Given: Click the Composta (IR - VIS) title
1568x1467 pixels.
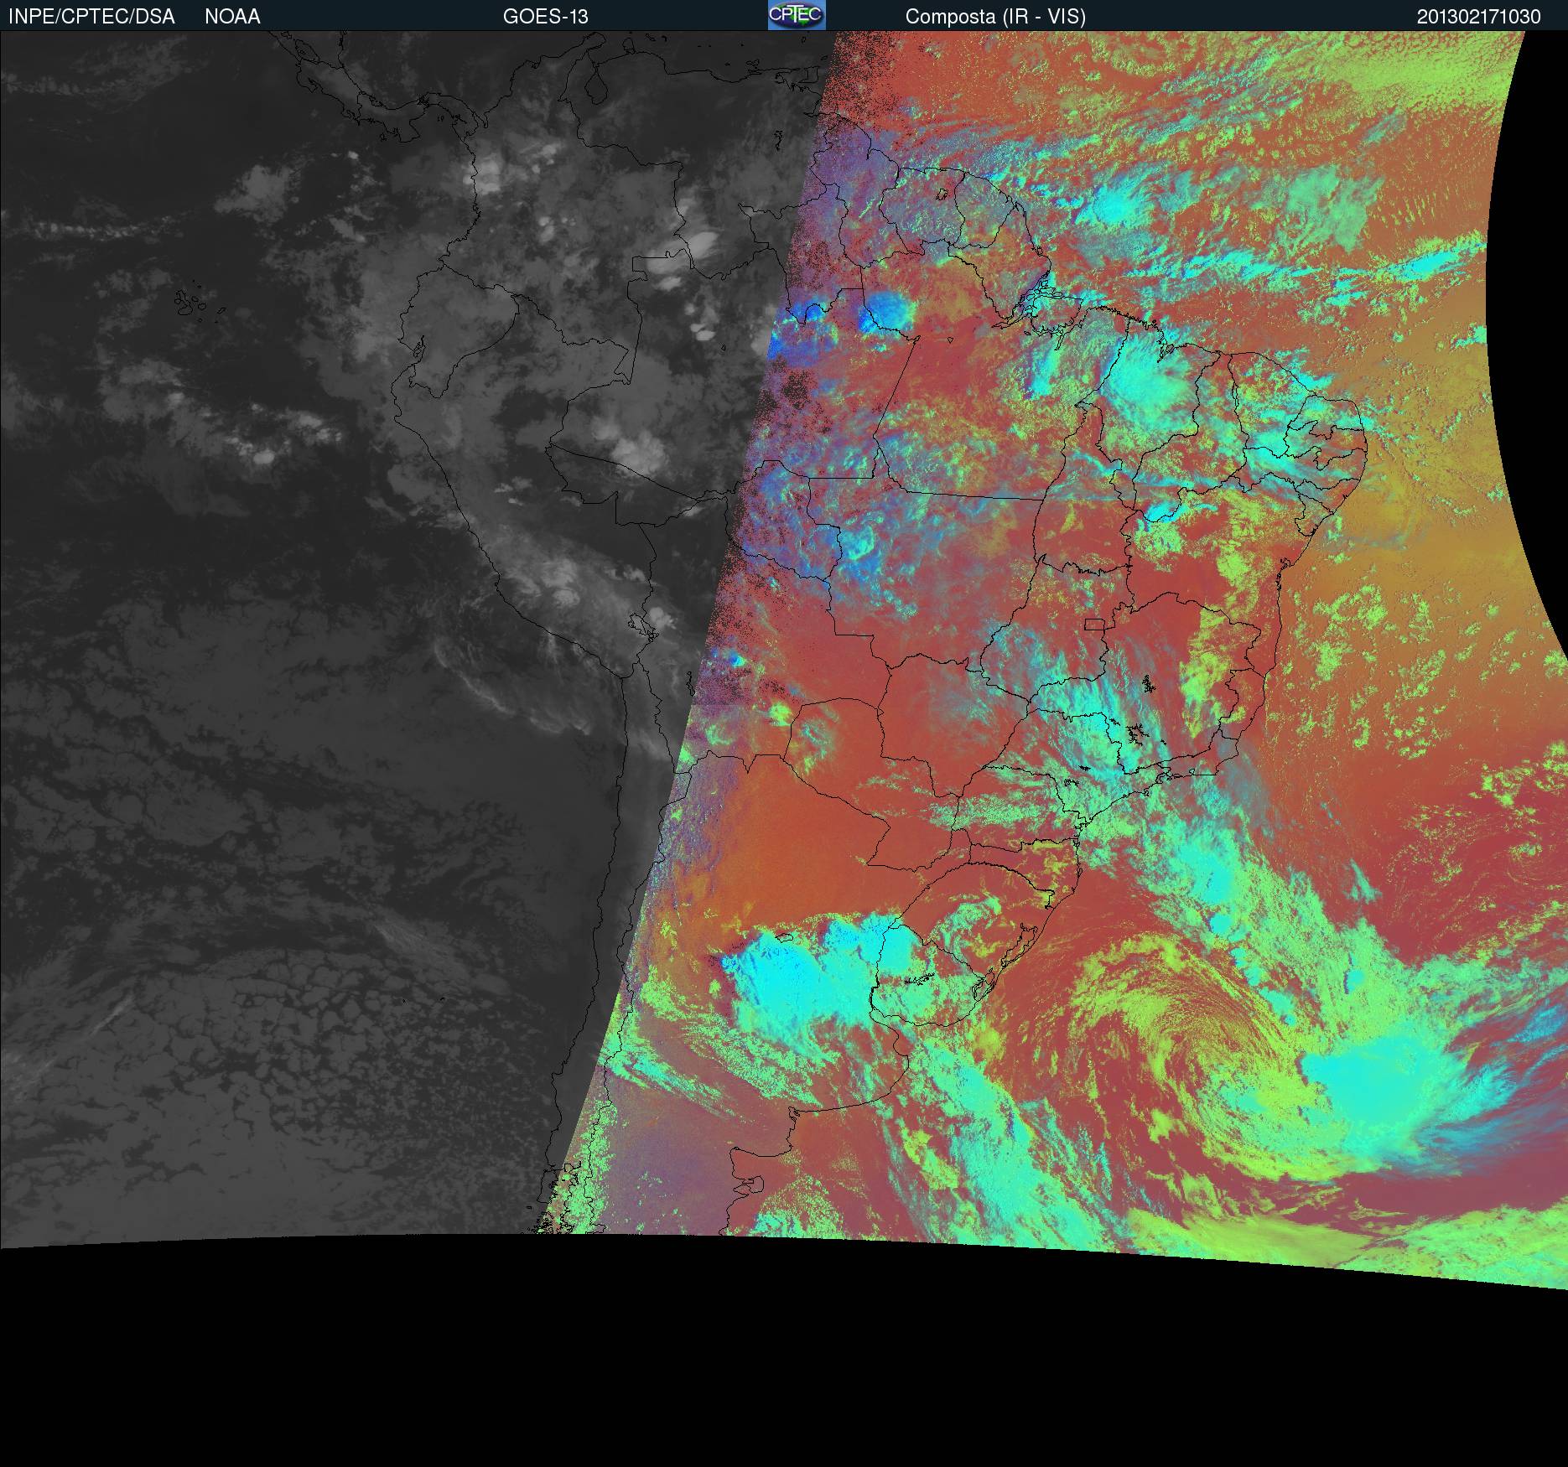Looking at the screenshot, I should click(x=995, y=17).
